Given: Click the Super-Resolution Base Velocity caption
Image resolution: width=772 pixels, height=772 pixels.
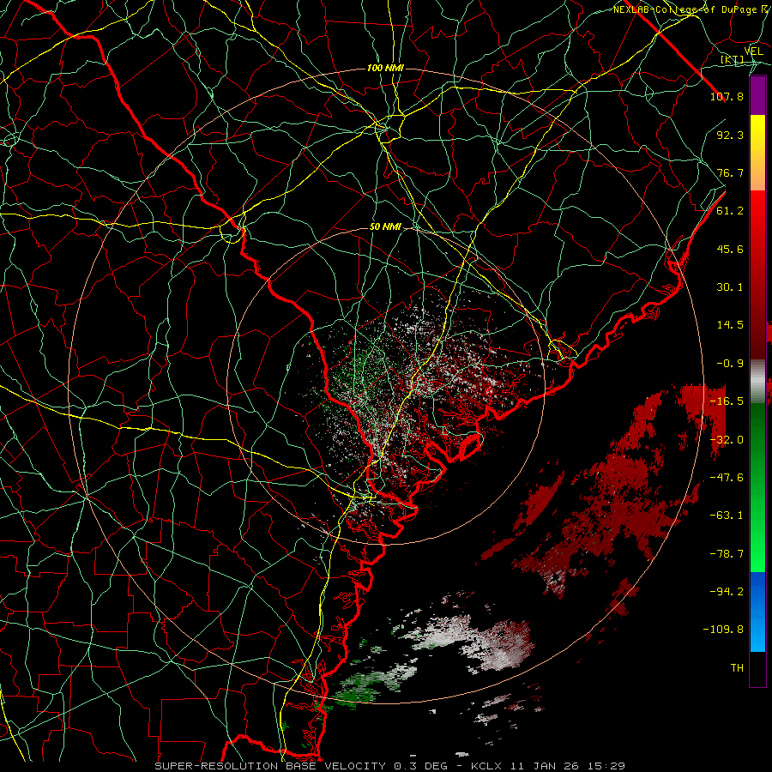Looking at the screenshot, I should 390,766.
